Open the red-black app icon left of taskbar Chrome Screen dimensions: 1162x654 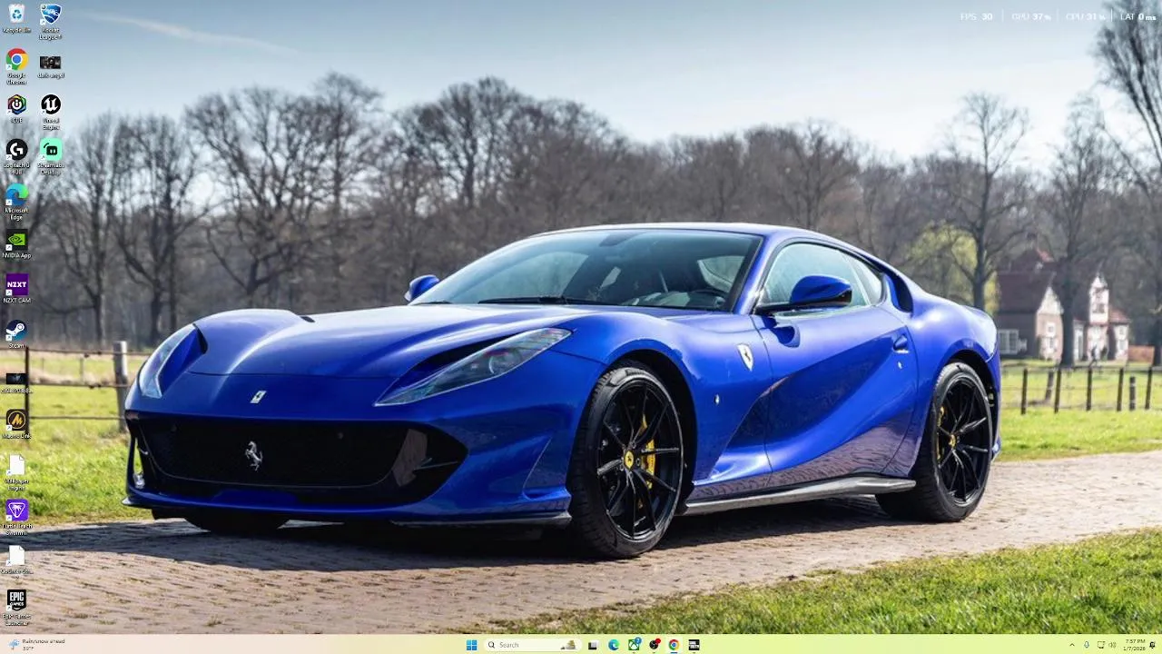tap(655, 645)
